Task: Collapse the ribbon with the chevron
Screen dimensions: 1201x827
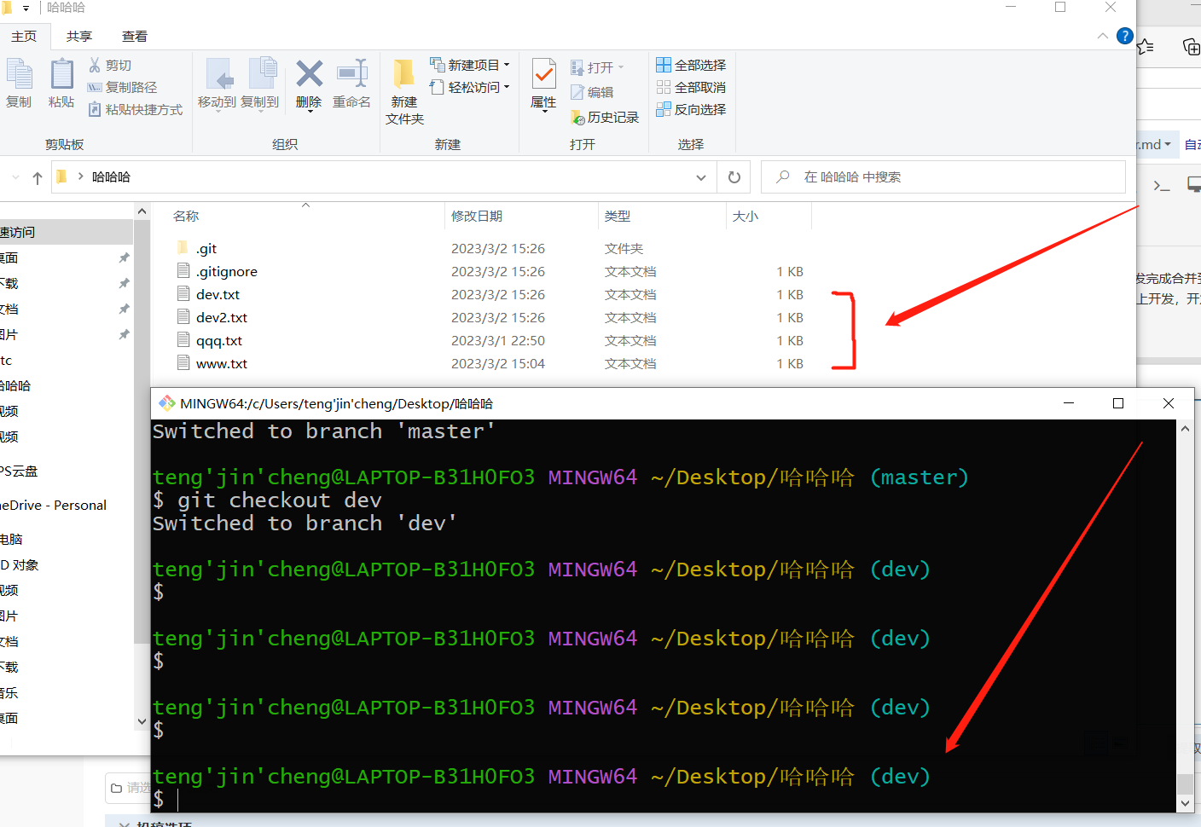Action: coord(1103,36)
